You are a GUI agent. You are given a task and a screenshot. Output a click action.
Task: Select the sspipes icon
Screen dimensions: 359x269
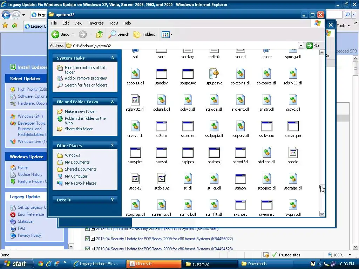[x=188, y=153]
